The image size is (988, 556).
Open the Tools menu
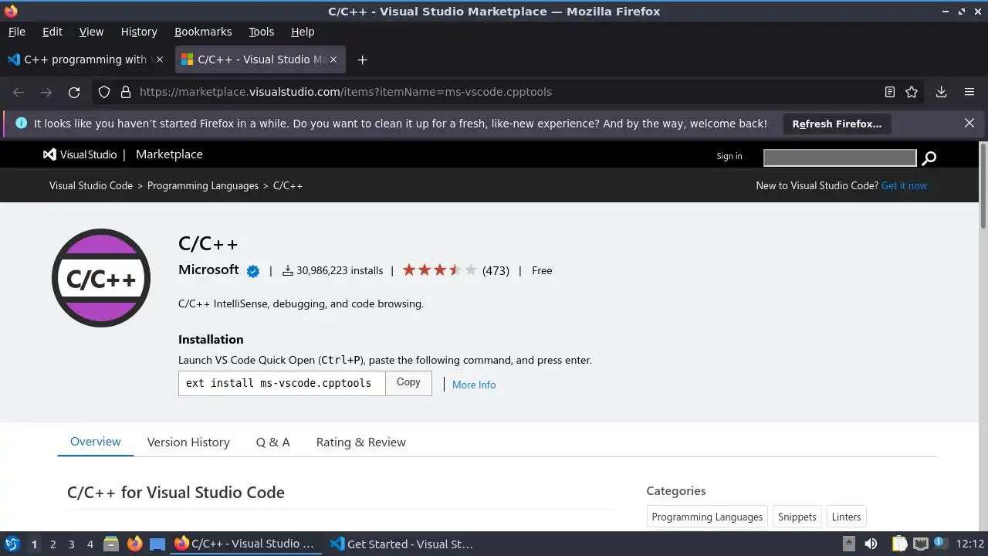tap(261, 32)
